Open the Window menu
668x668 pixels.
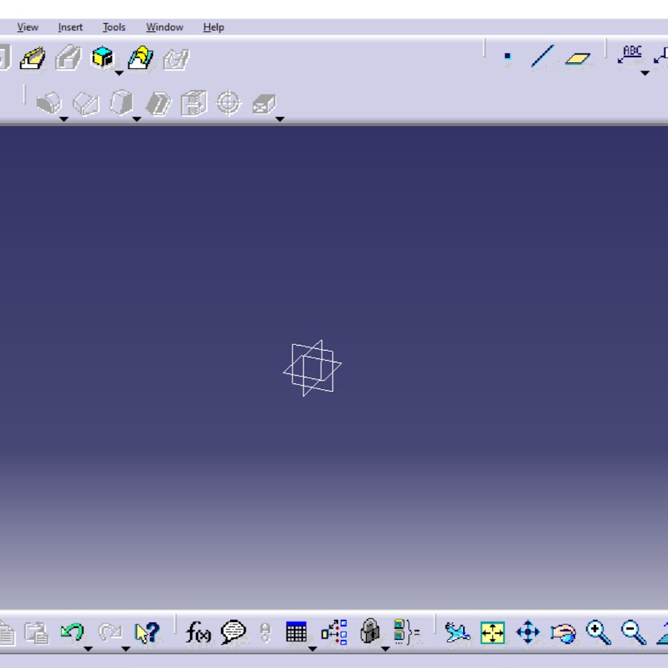click(165, 27)
